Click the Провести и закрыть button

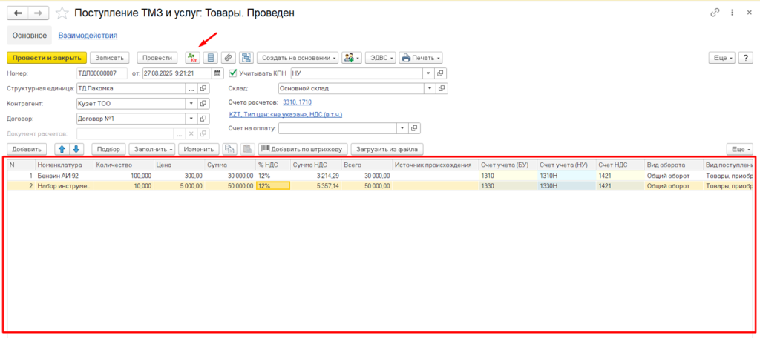click(47, 58)
